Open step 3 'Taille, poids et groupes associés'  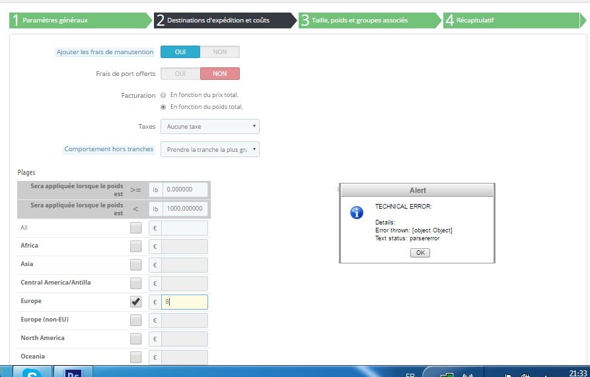[x=369, y=20]
